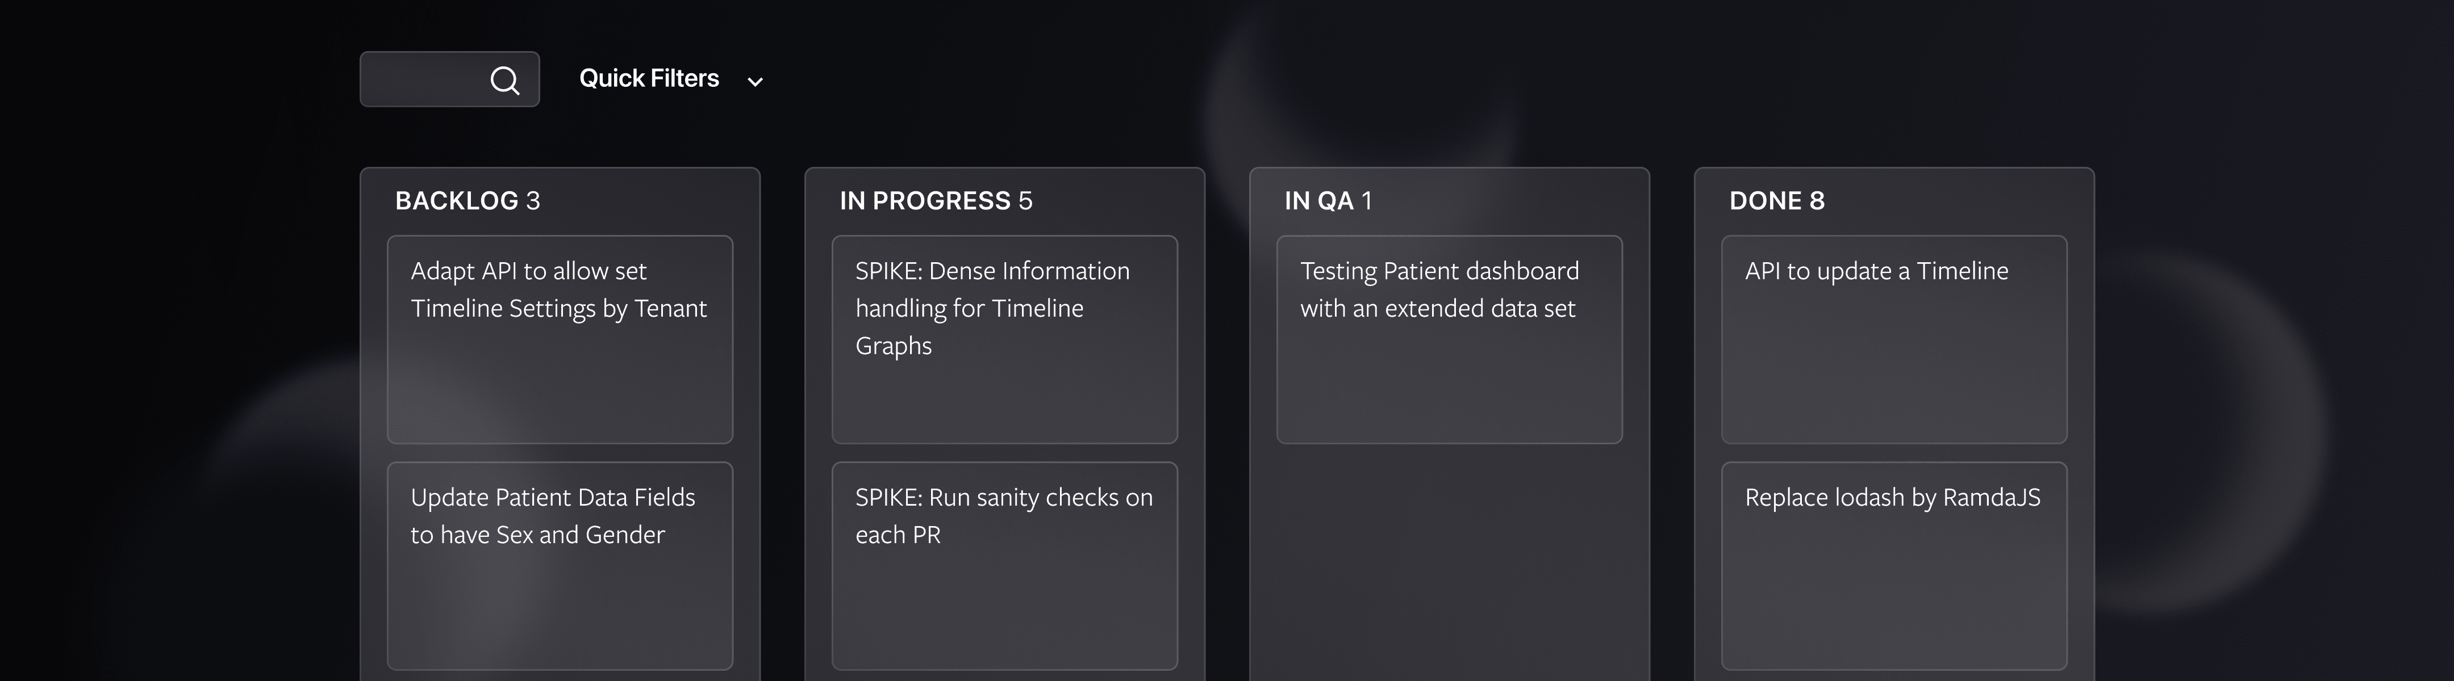Expand the Quick Filters chevron arrow
Viewport: 2454px width, 681px height.
click(756, 82)
